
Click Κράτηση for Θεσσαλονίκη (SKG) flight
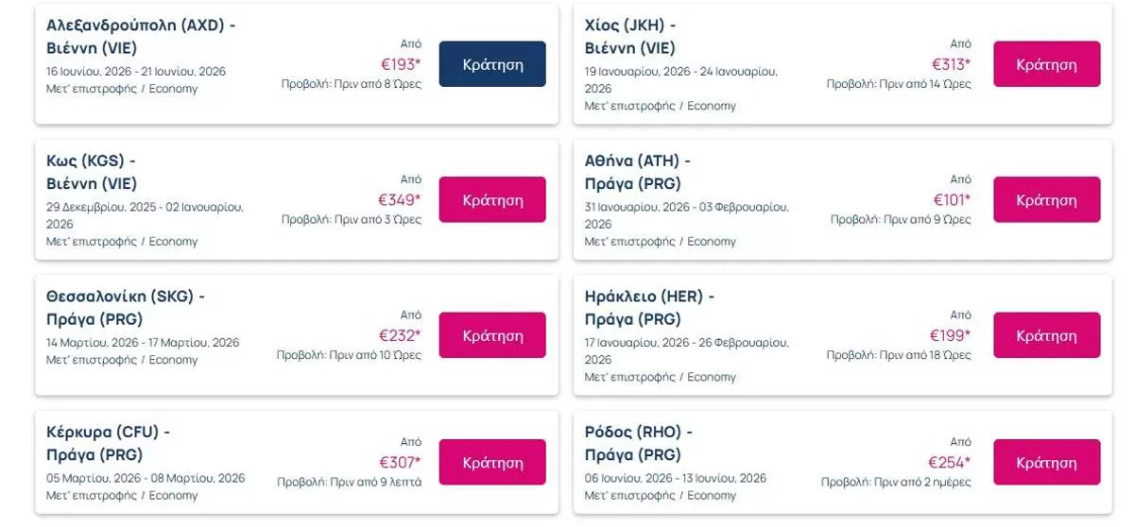pyautogui.click(x=491, y=335)
